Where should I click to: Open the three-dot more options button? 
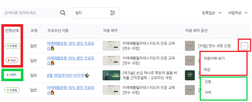[244, 46]
